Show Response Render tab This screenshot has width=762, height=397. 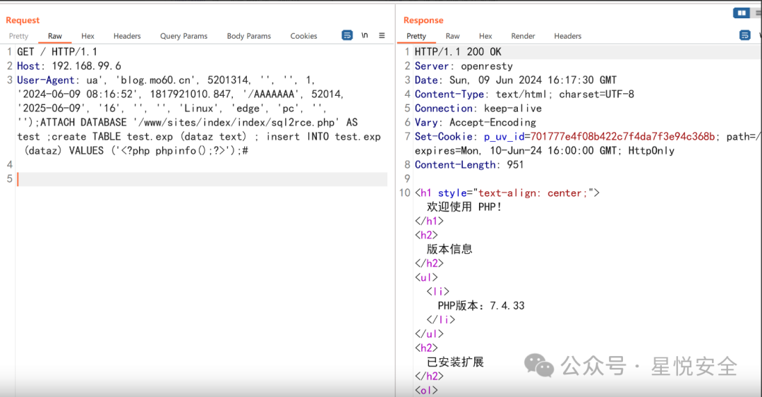point(523,36)
